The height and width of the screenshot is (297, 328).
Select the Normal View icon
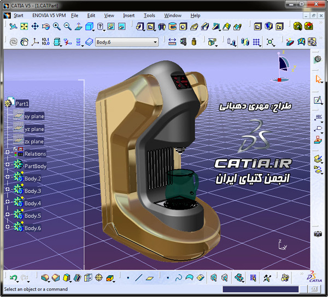click(78, 27)
